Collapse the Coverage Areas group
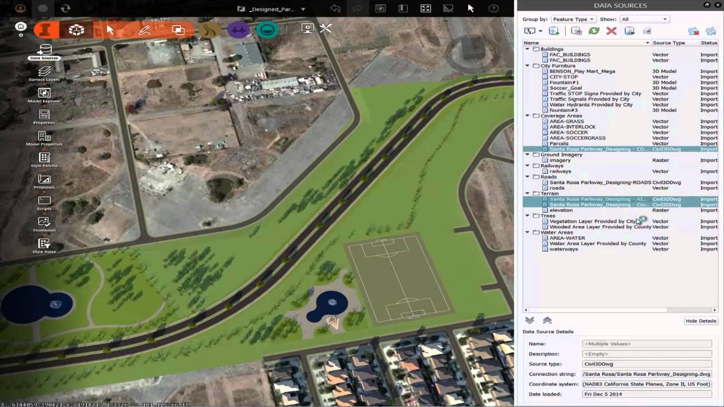The image size is (724, 407). pyautogui.click(x=528, y=116)
